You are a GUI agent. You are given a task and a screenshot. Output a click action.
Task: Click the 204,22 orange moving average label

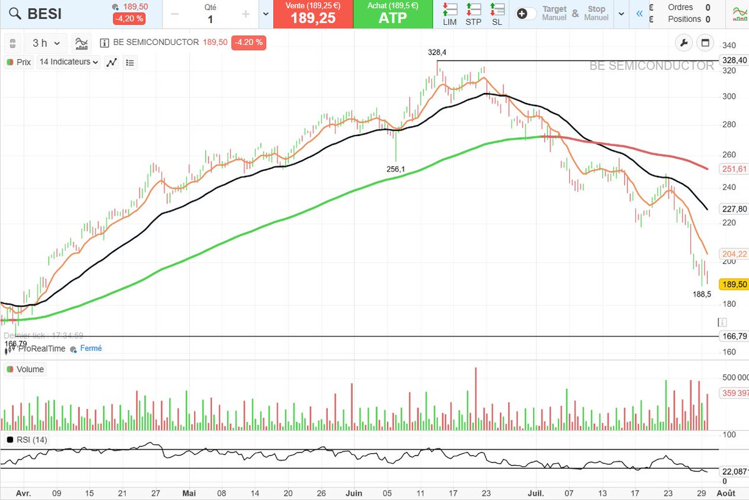click(x=733, y=254)
